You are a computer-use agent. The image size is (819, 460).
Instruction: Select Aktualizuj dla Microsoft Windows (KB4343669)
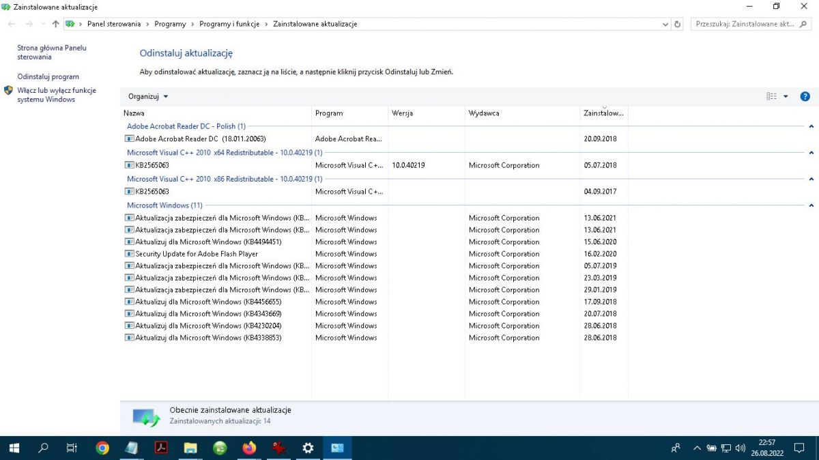[x=374, y=314]
